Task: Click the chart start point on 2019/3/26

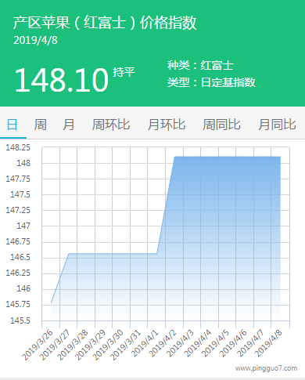Action: (x=51, y=303)
